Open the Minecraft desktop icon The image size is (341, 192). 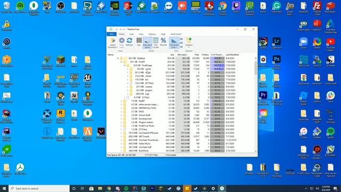[60, 61]
